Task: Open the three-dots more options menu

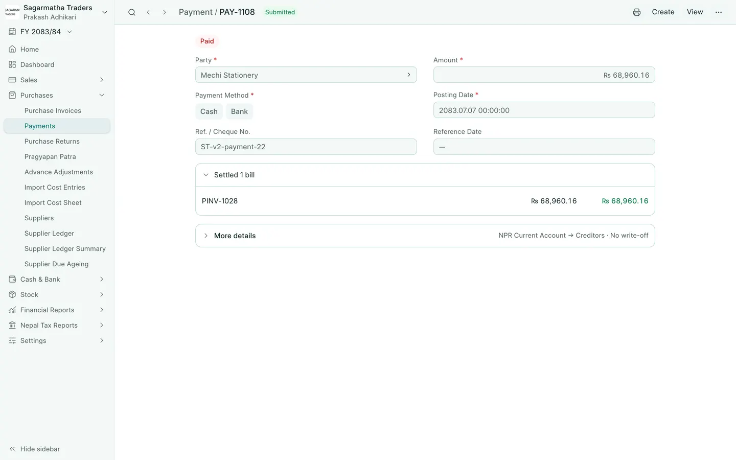Action: click(719, 12)
